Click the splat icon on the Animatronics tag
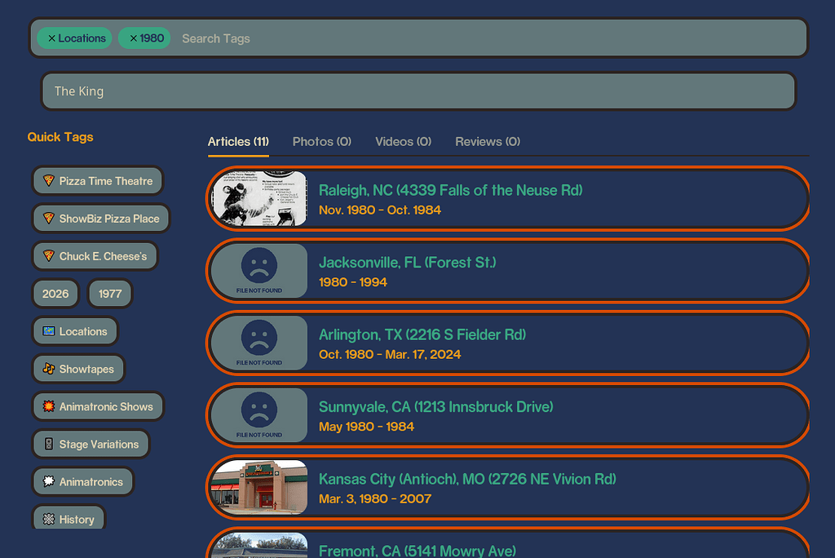This screenshot has width=835, height=558. pos(47,481)
